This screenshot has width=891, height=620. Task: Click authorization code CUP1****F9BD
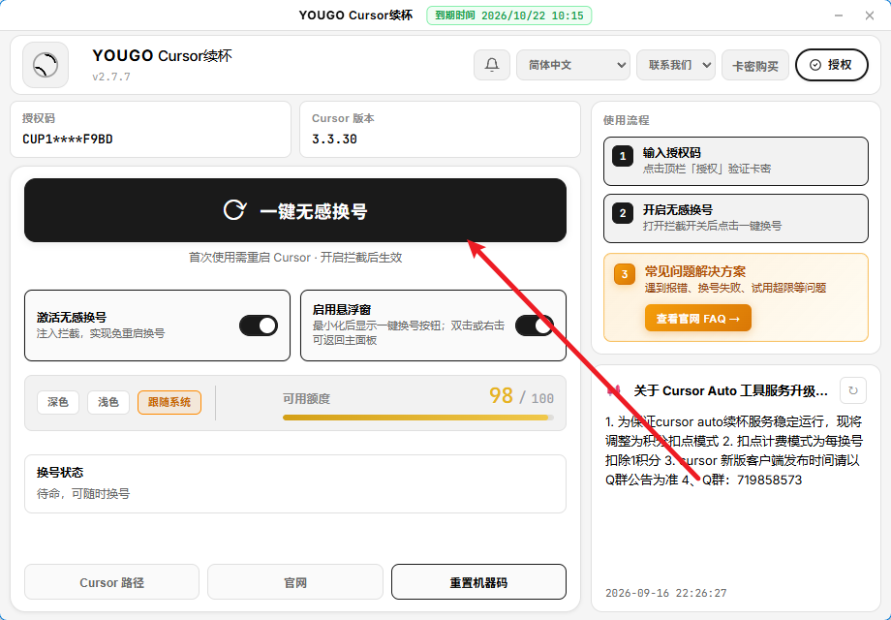(x=68, y=139)
